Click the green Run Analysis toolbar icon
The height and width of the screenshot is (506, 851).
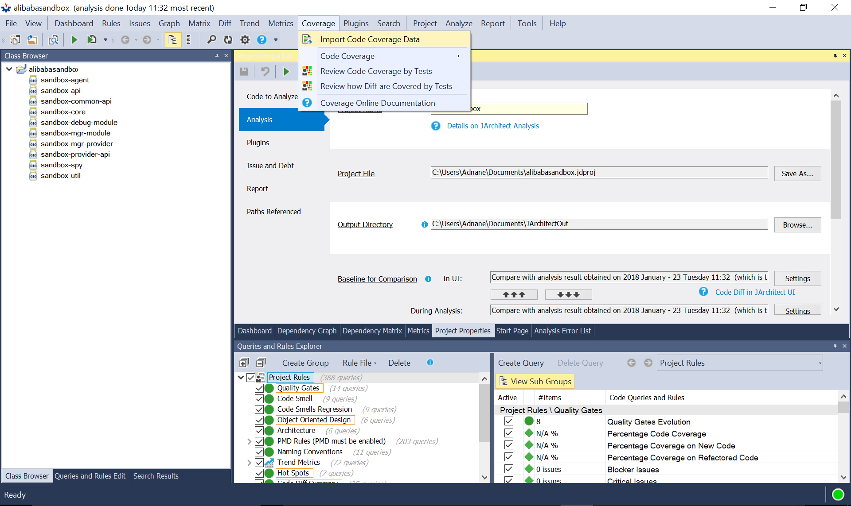[x=74, y=40]
